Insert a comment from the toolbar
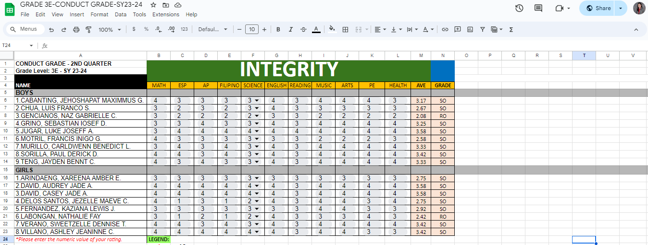This screenshot has width=648, height=245. (x=458, y=30)
